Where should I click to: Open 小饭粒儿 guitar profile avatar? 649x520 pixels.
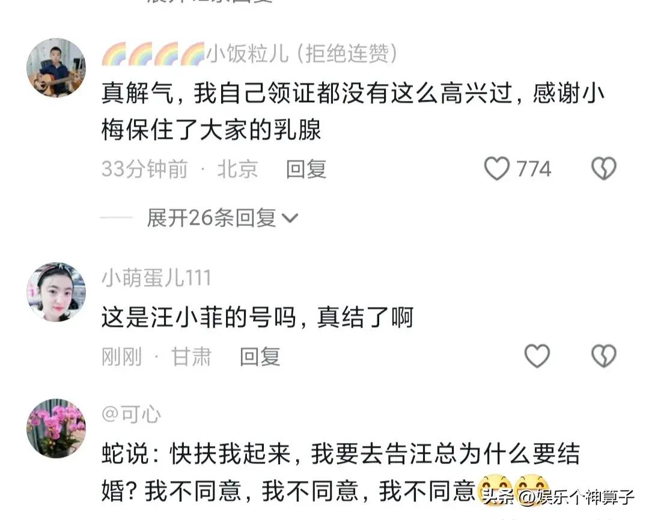56,68
